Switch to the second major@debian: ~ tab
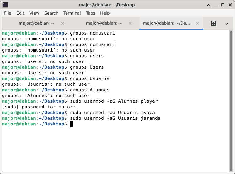The width and height of the screenshot is (235, 174). (104, 23)
